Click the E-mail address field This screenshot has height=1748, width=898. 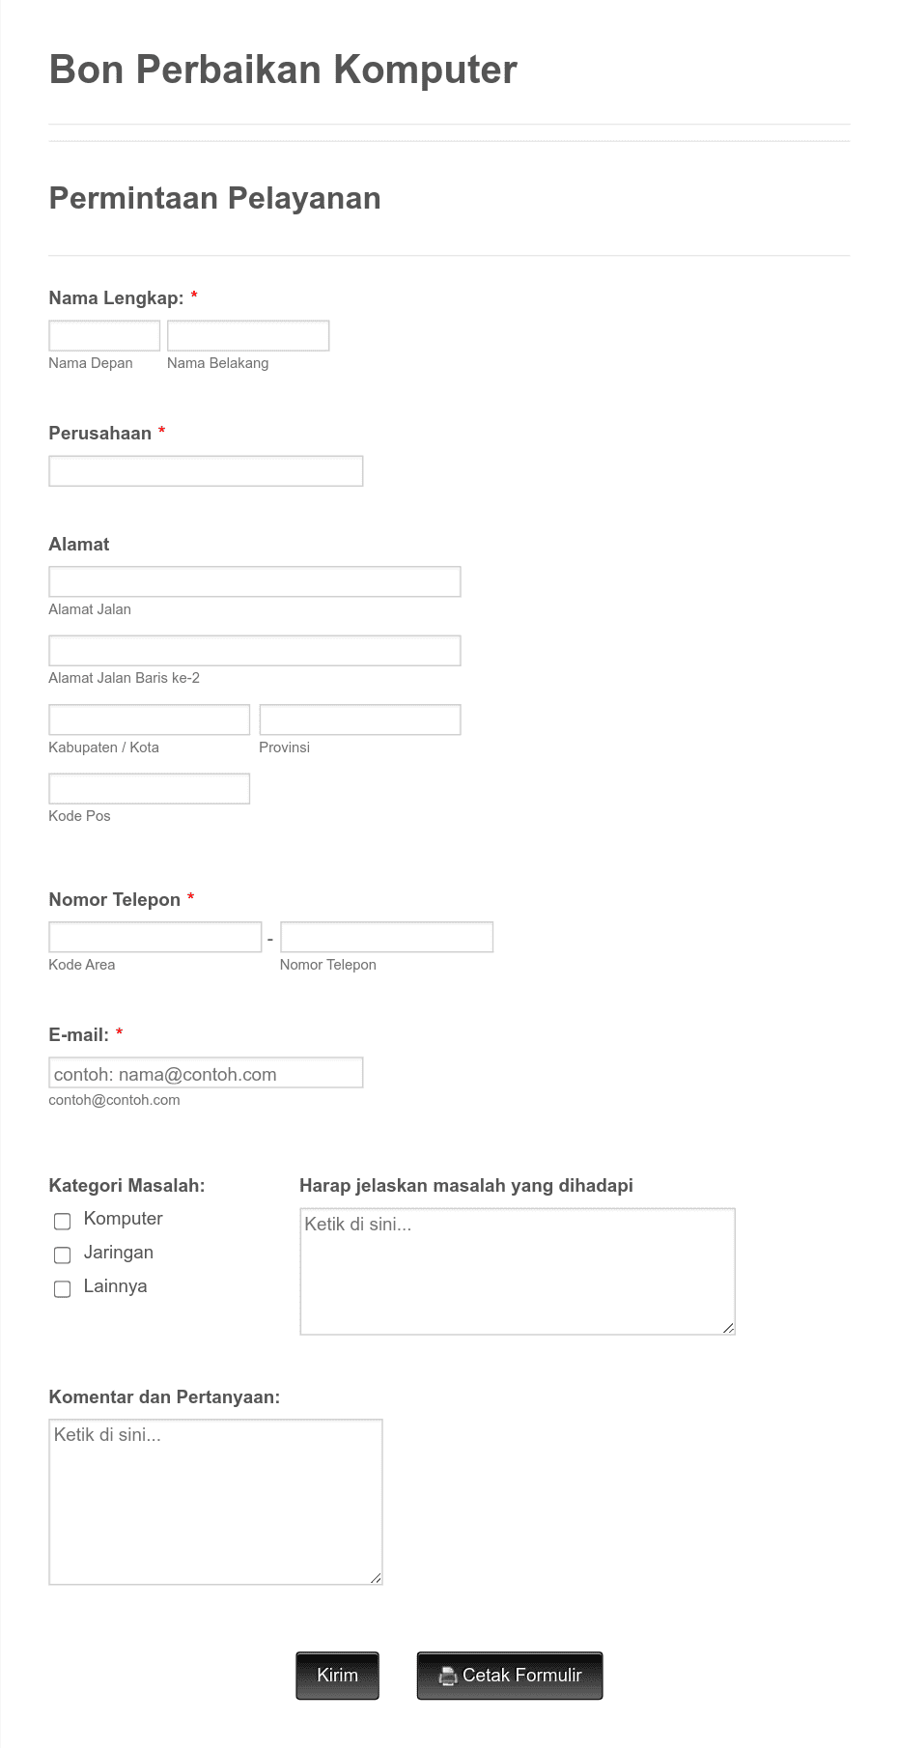[x=206, y=1072]
